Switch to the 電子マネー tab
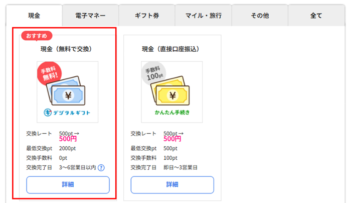This screenshot has width=351, height=203. (x=90, y=16)
